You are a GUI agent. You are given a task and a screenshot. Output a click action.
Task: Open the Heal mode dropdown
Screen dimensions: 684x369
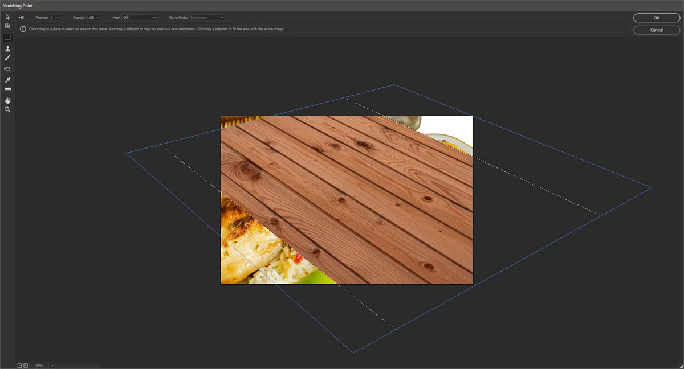click(x=140, y=18)
